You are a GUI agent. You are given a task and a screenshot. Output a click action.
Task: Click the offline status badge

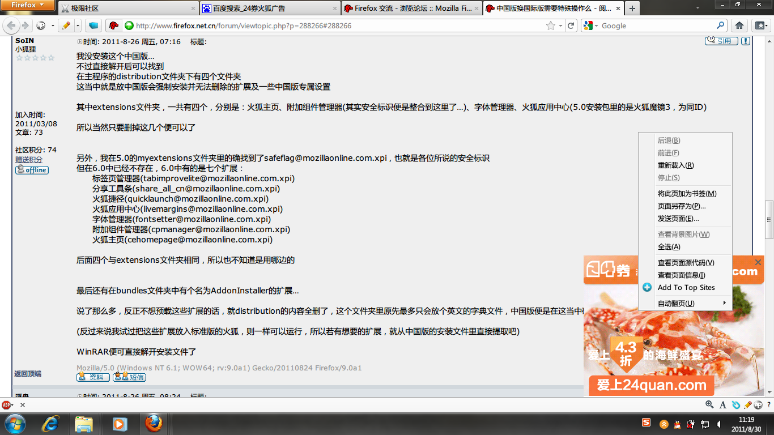[32, 170]
